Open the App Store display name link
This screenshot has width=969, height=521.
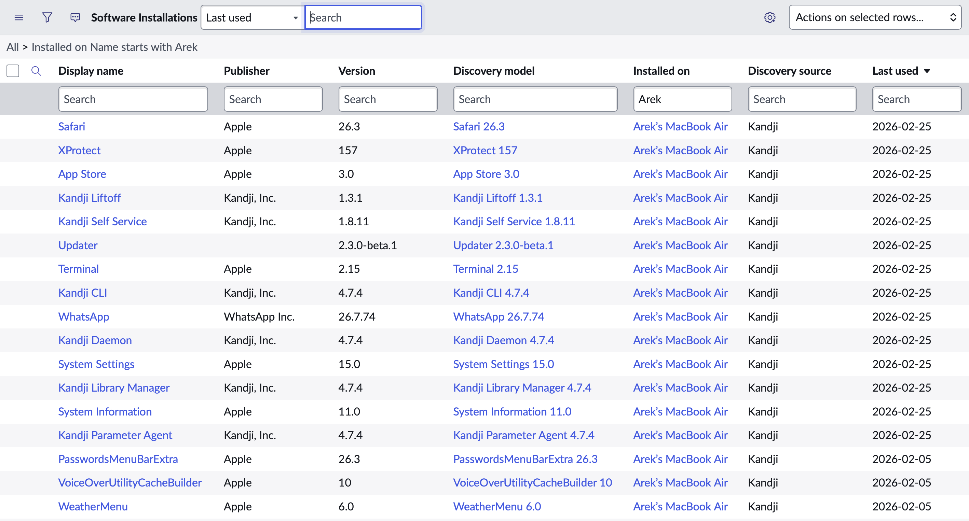pyautogui.click(x=82, y=174)
